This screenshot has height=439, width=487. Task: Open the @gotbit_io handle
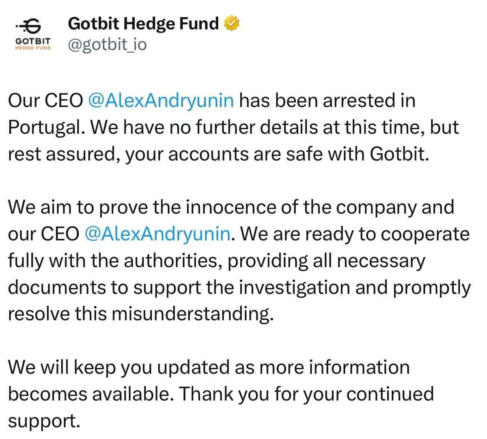coord(107,45)
